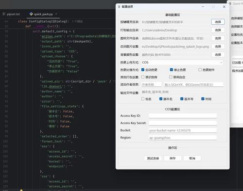Click 选择 button for 图标文件目录
The width and height of the screenshot is (243, 191).
pyautogui.click(x=218, y=38)
